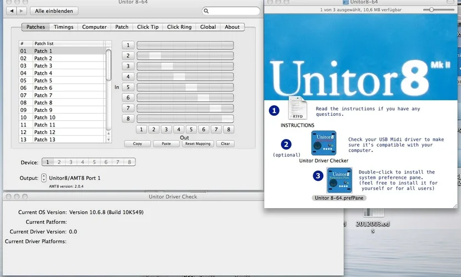
Task: Click the forward arrow in the toolbar
Action: (x=21, y=11)
